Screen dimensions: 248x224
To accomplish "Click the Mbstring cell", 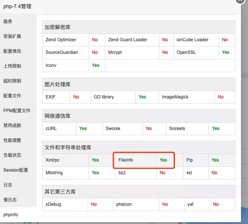I will (x=65, y=173).
